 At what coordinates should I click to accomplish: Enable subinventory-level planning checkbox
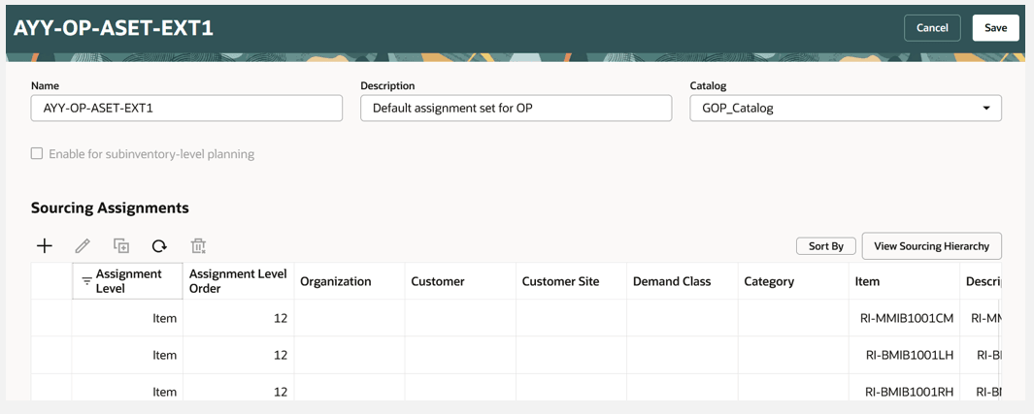pyautogui.click(x=37, y=153)
